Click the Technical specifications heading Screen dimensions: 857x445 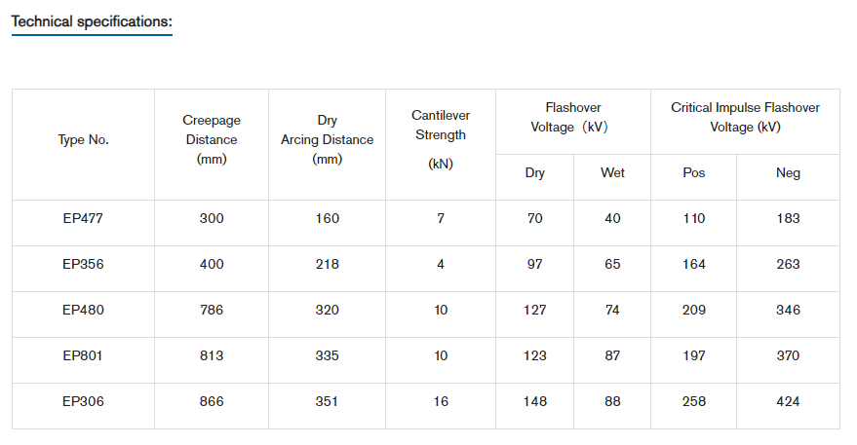[x=91, y=21]
